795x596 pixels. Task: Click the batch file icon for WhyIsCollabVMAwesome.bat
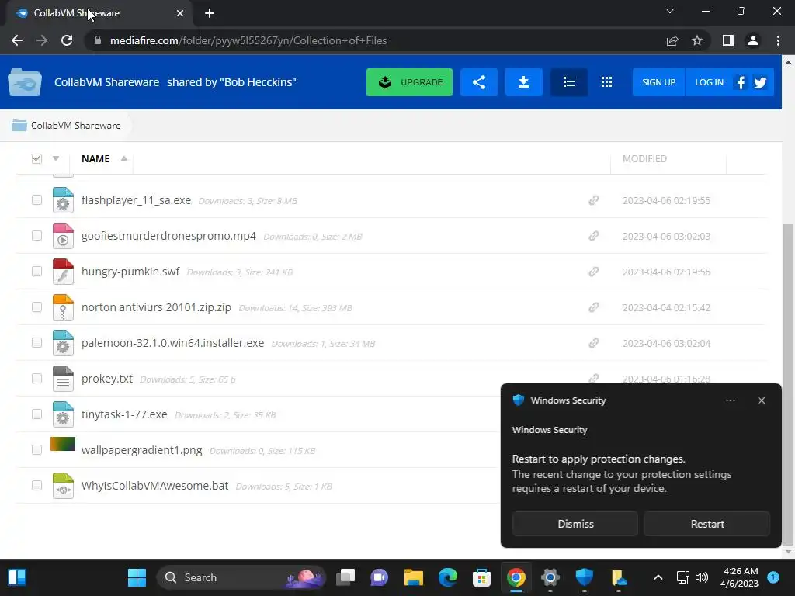pos(63,486)
